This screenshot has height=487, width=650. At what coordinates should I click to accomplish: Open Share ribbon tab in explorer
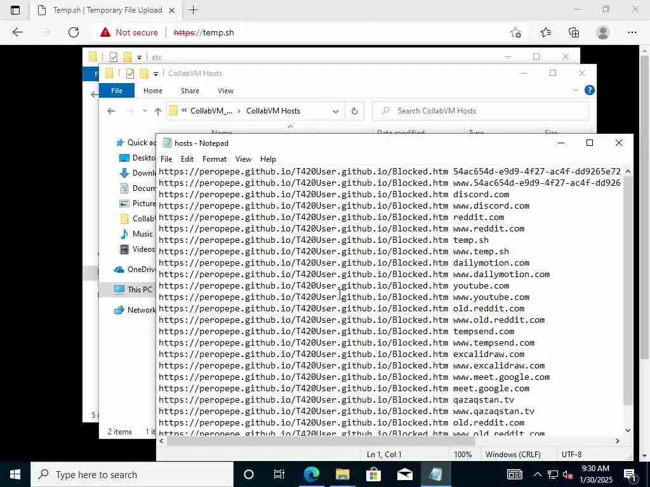[190, 91]
